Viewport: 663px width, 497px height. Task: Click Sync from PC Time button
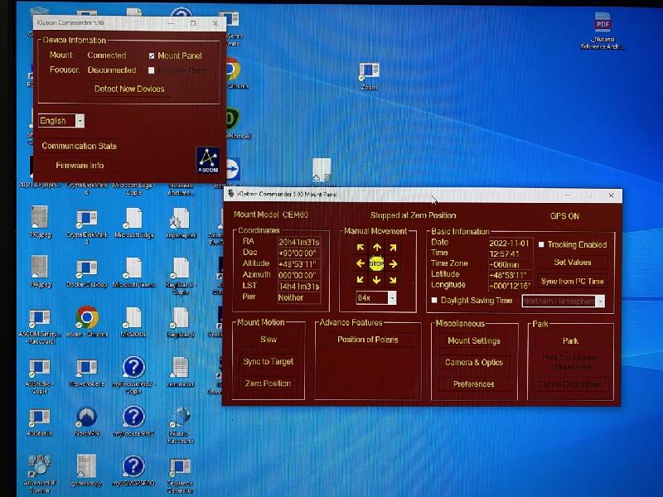[573, 281]
